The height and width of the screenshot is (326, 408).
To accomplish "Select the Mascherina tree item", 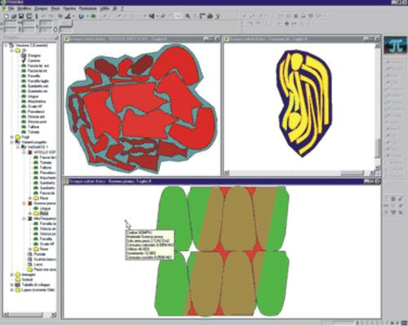I will [37, 101].
